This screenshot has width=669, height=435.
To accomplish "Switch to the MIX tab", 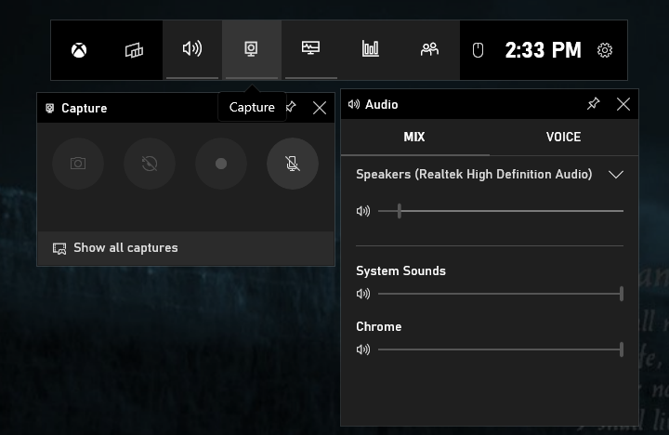I will pyautogui.click(x=414, y=137).
